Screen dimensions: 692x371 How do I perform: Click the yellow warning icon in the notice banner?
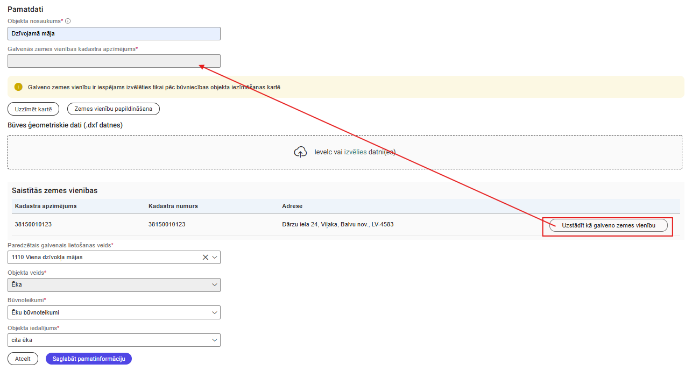(19, 87)
